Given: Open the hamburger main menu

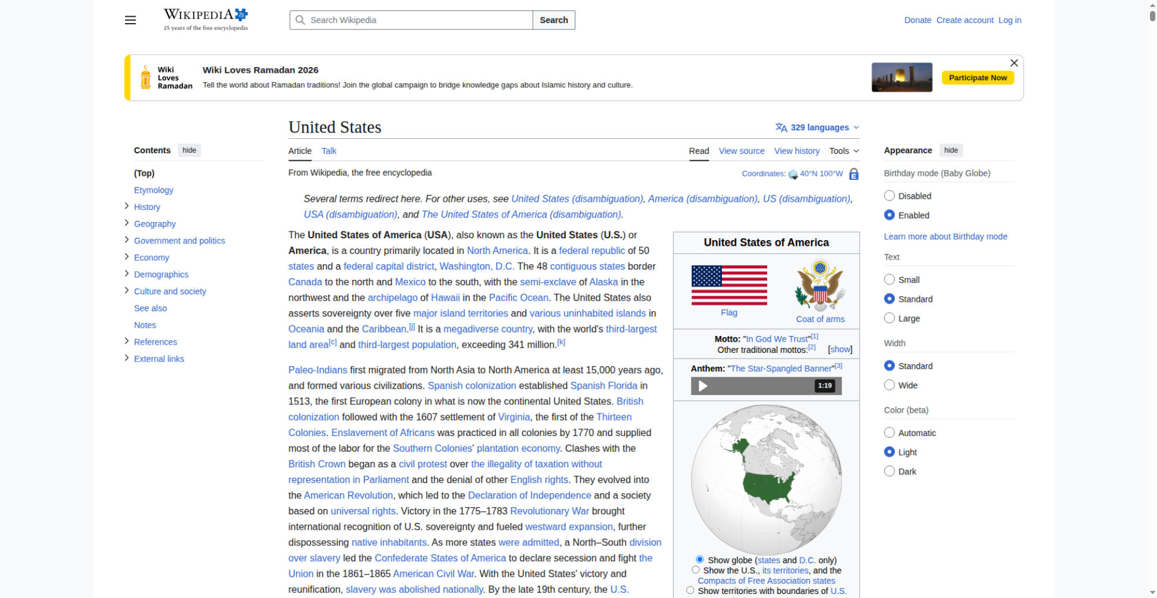Looking at the screenshot, I should (x=130, y=20).
